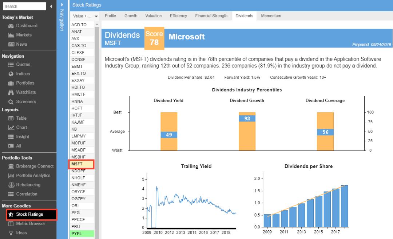
Task: Open the Watchlists tool
Action: point(27,92)
